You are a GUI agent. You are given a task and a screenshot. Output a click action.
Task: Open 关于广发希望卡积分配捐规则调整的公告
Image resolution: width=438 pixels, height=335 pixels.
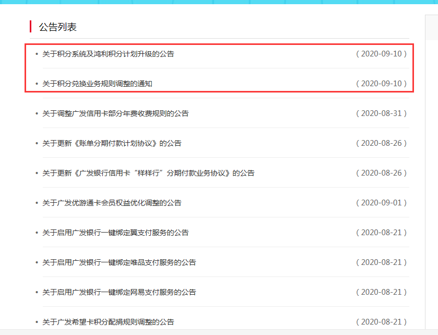(108, 322)
